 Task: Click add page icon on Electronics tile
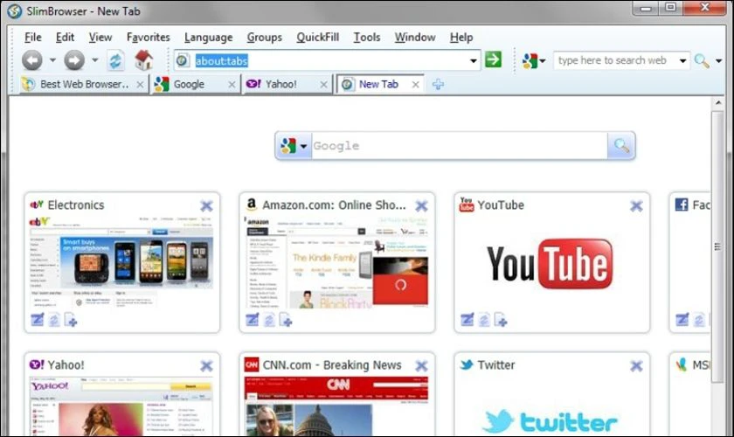point(71,320)
